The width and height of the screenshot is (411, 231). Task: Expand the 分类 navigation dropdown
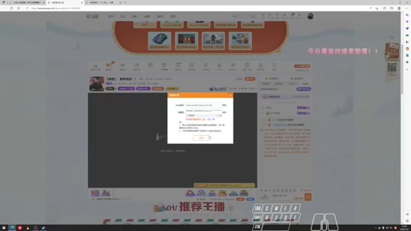tap(135, 16)
